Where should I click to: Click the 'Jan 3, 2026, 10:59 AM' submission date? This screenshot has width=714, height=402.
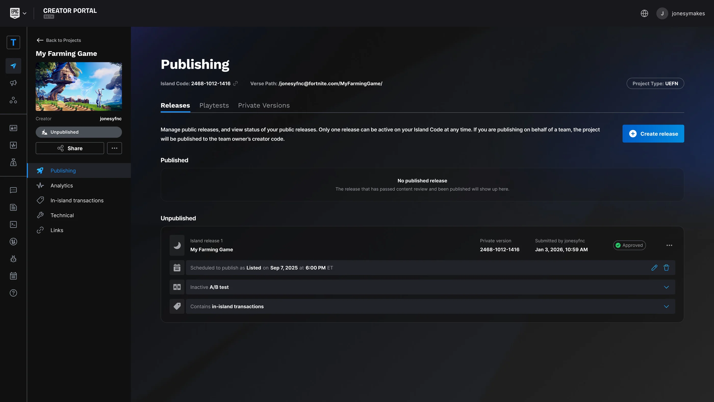click(561, 249)
